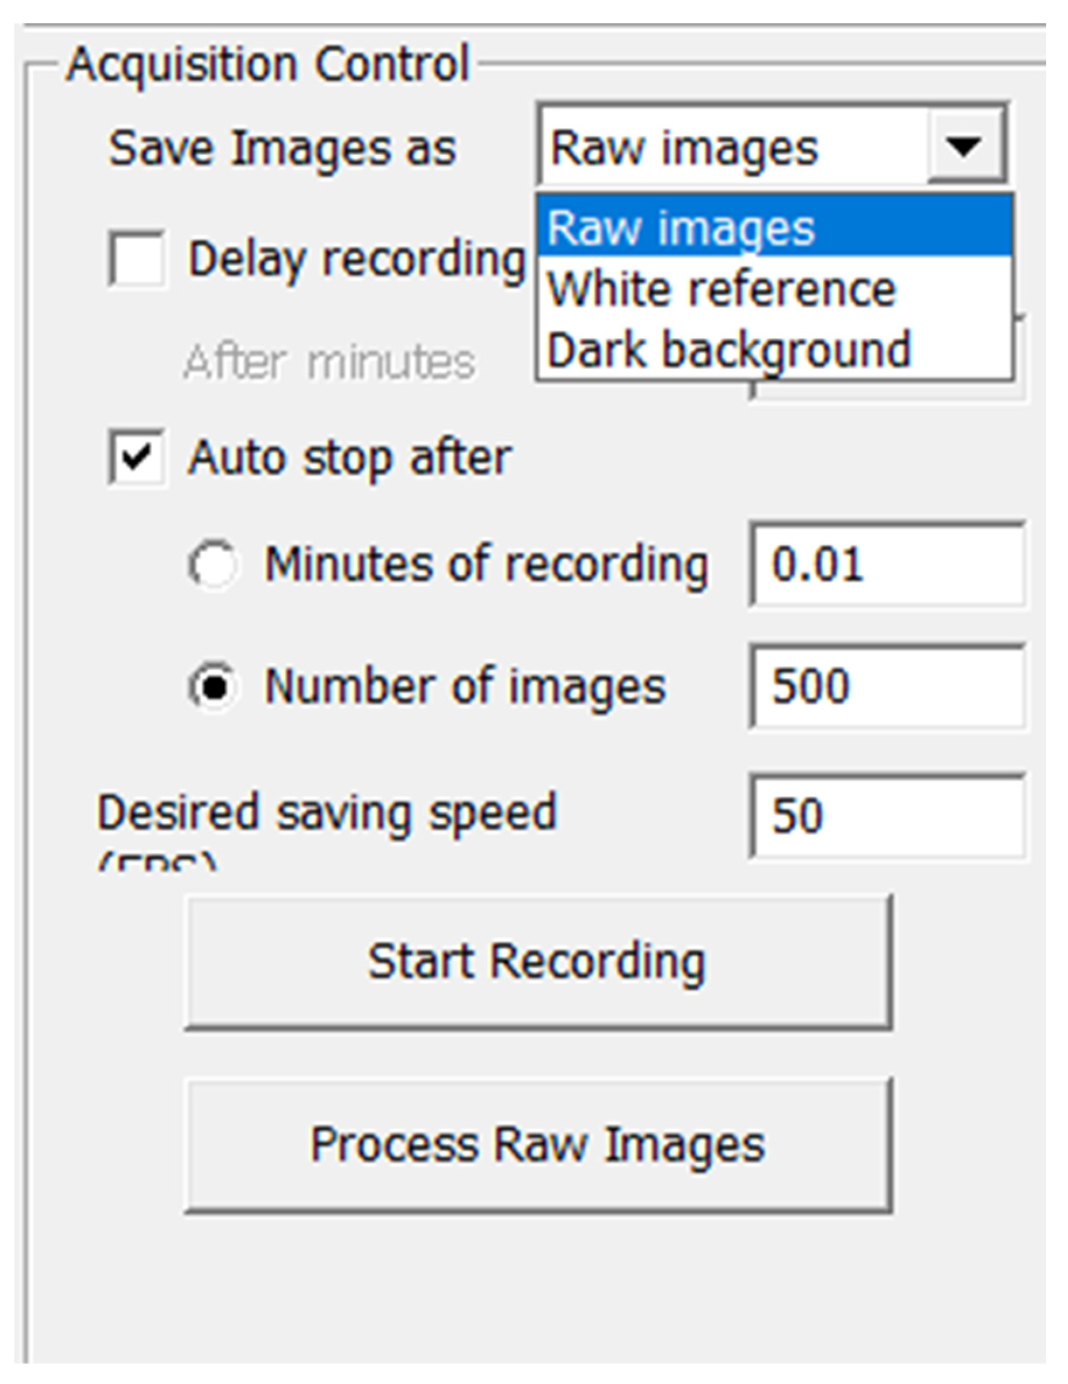Choose White reference from the list
This screenshot has width=1068, height=1384.
721,289
